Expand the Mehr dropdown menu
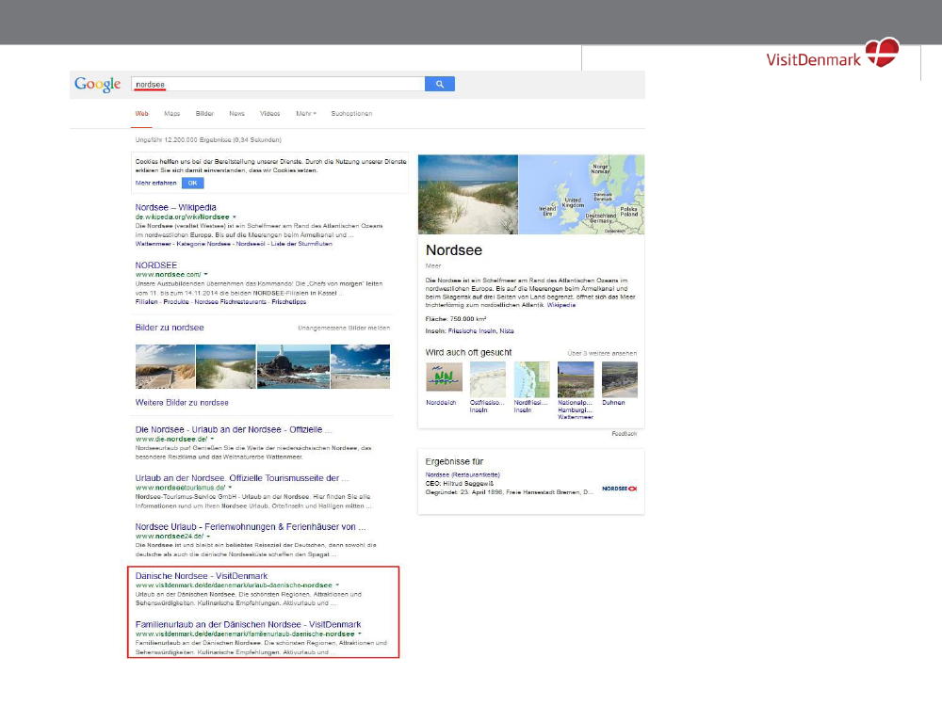Screen dimensions: 942x706 pos(306,114)
